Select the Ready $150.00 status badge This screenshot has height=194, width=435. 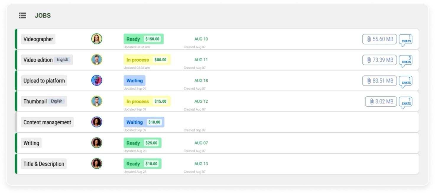[x=143, y=39]
